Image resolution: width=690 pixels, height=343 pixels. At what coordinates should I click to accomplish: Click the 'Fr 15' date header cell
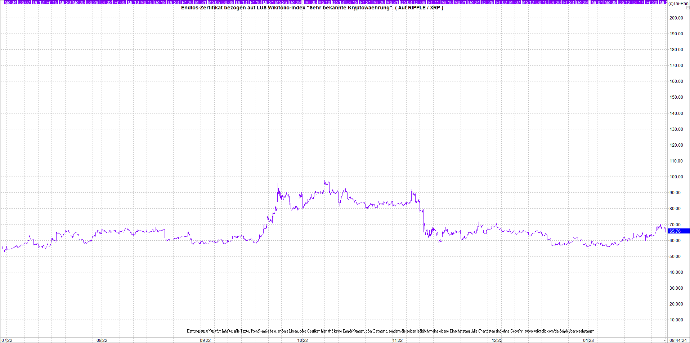(52, 2)
